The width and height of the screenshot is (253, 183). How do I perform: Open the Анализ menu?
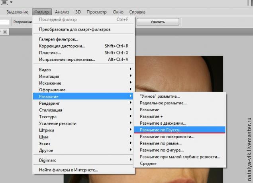tap(62, 12)
